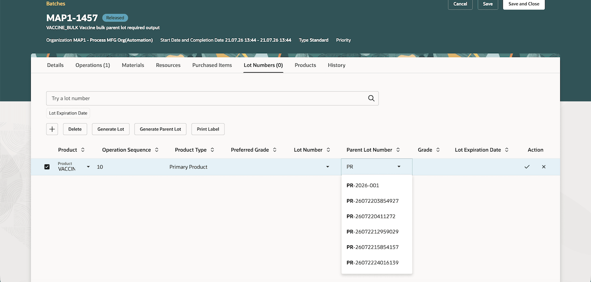The height and width of the screenshot is (282, 591).
Task: Click the Primary Product cell
Action: [188, 167]
